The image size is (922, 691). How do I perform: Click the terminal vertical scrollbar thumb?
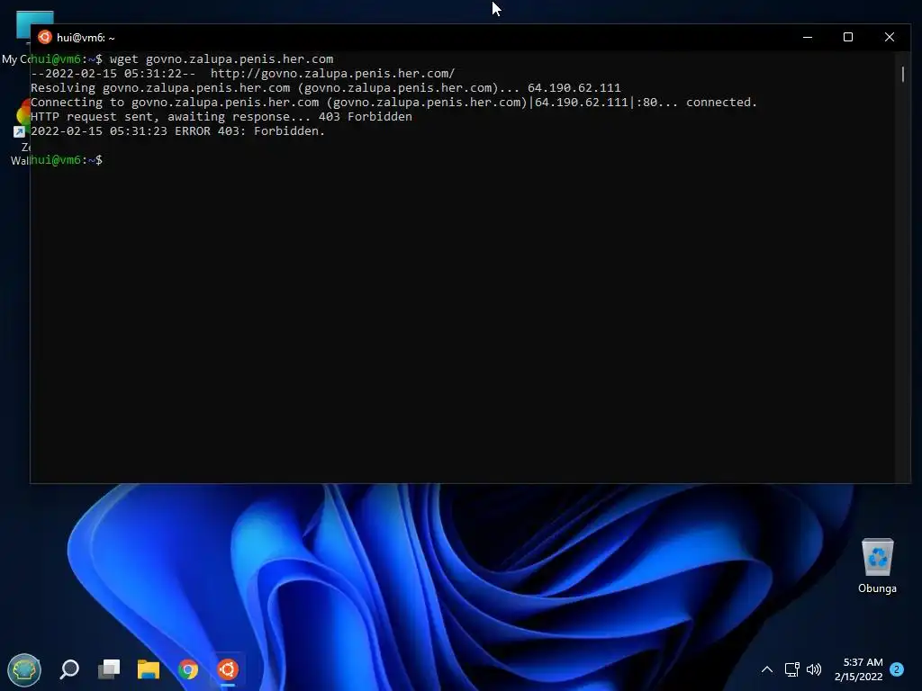[902, 74]
